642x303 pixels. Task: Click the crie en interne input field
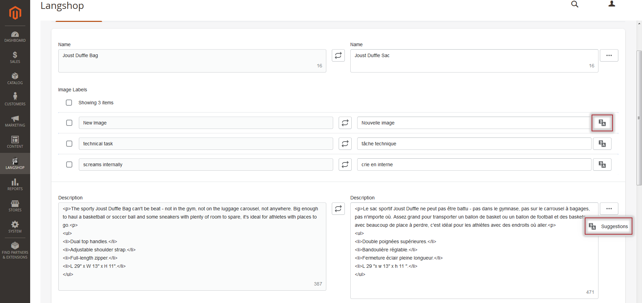point(474,164)
